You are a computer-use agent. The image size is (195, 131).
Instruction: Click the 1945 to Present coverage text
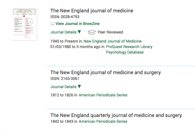[66, 41]
